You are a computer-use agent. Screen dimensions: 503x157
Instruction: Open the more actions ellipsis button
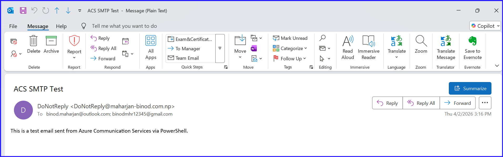pos(485,103)
